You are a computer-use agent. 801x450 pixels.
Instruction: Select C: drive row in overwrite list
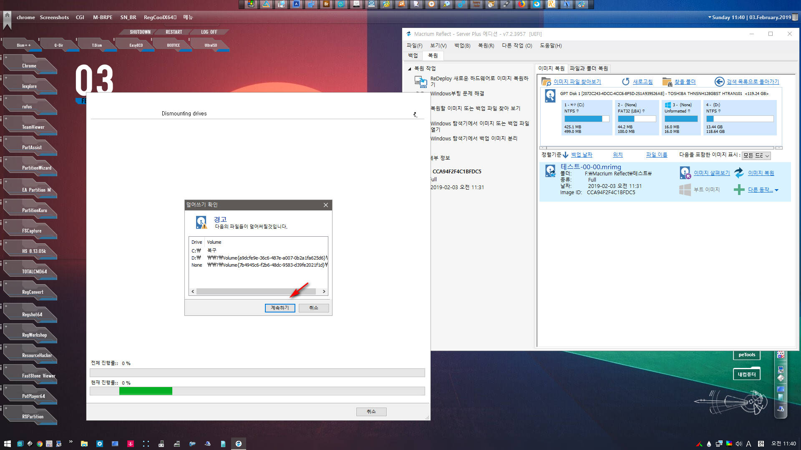point(258,250)
